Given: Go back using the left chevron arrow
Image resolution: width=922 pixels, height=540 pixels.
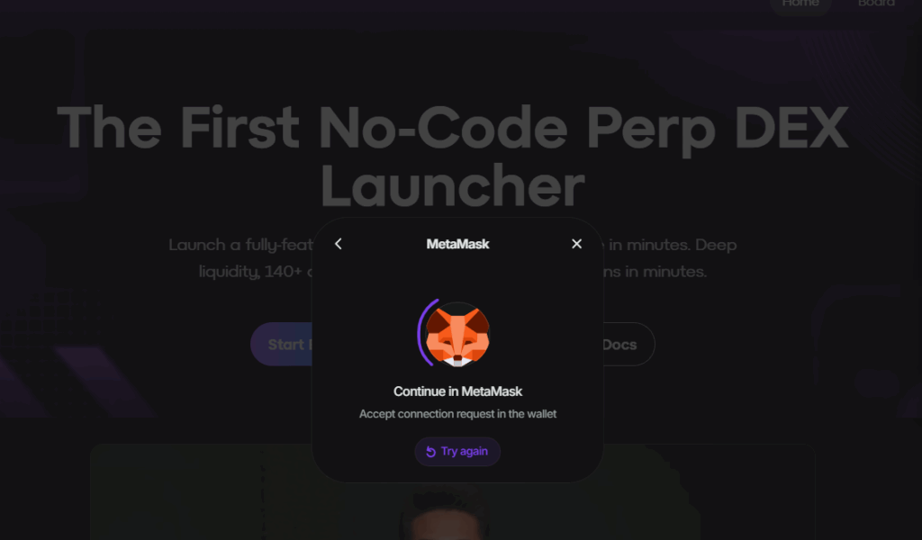Looking at the screenshot, I should coord(339,244).
